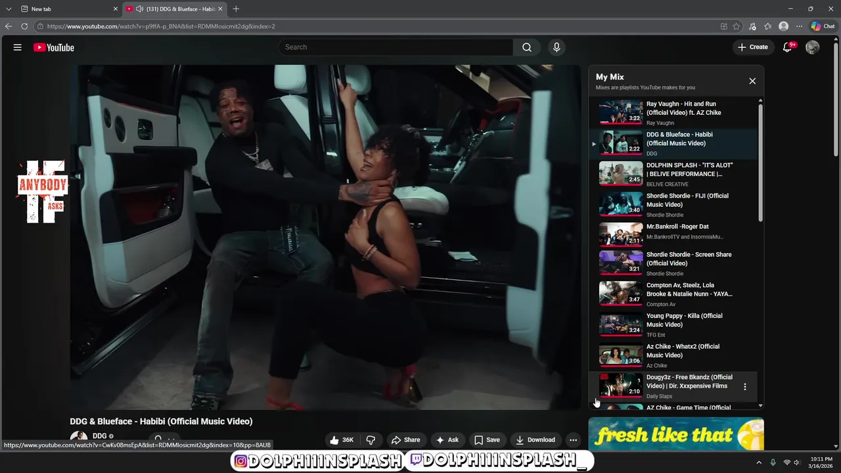Select the DDG & Blueface - Habibi tab
841x473 pixels.
[x=174, y=9]
